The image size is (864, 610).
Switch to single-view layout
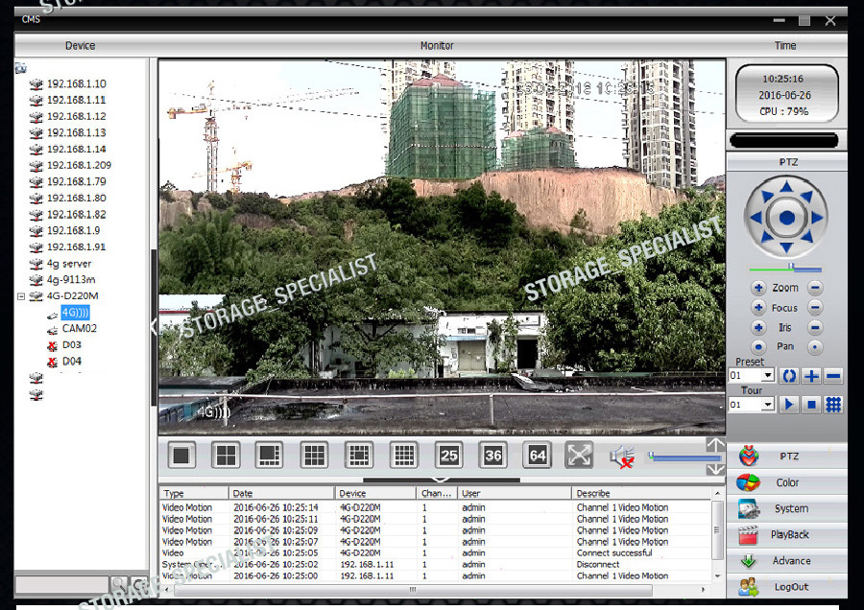click(181, 456)
